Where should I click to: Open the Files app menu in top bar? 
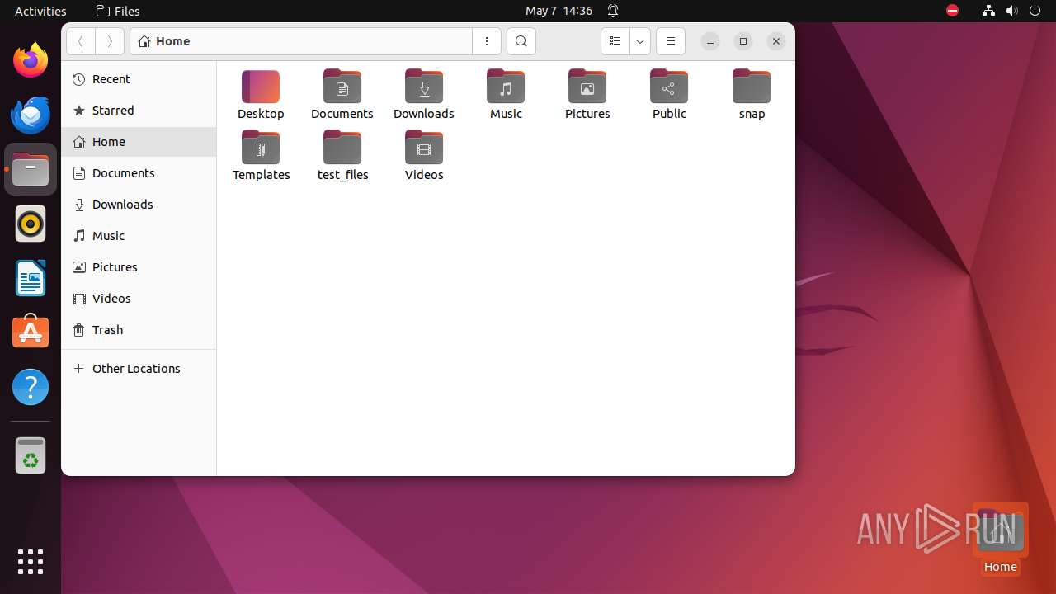tap(118, 11)
